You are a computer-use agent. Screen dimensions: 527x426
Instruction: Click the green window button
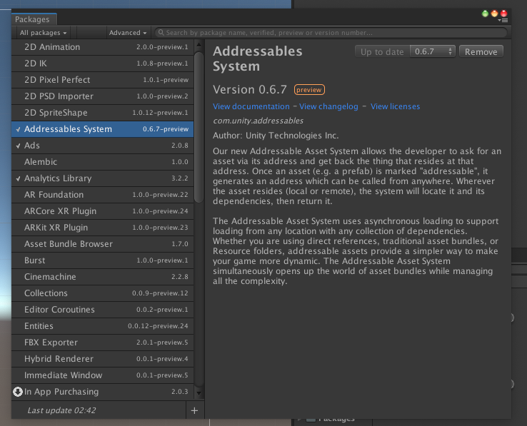(x=485, y=14)
